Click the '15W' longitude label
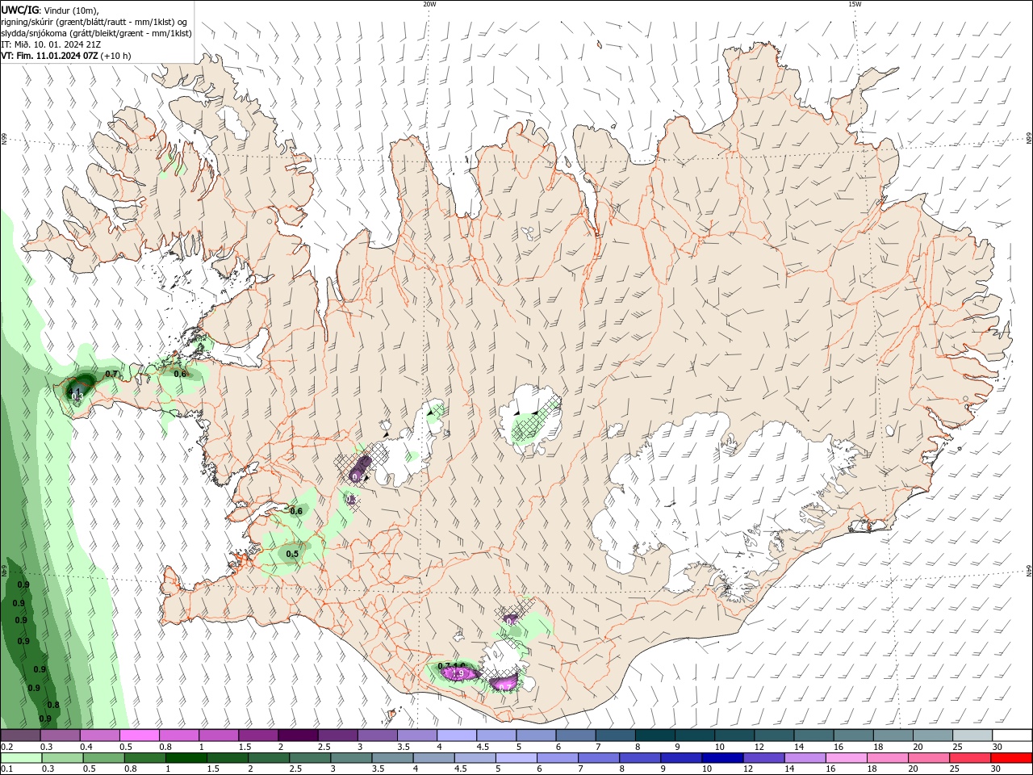1033x775 pixels. click(x=854, y=4)
